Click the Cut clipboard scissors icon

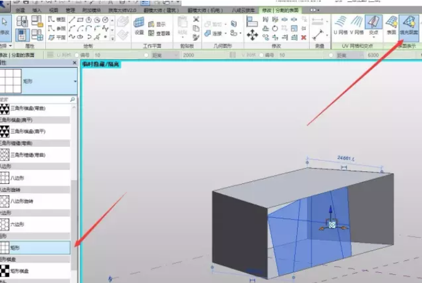tap(196, 19)
